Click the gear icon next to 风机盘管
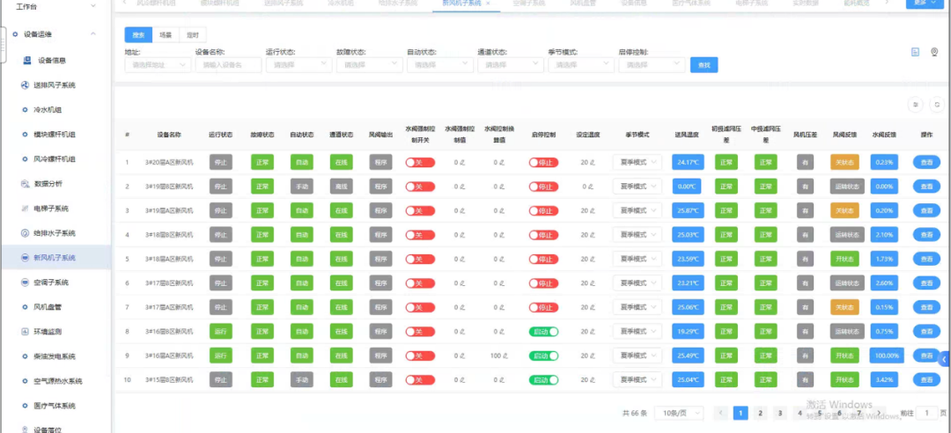Viewport: 951px width, 433px height. pos(25,307)
